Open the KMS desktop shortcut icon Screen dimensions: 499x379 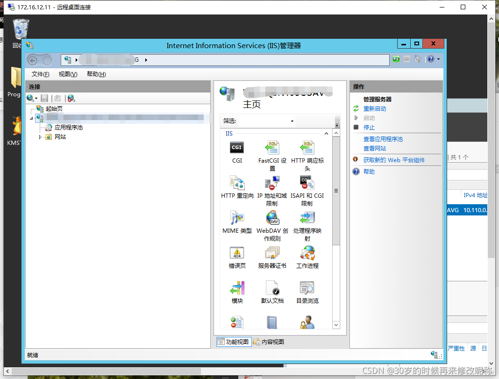tap(16, 126)
